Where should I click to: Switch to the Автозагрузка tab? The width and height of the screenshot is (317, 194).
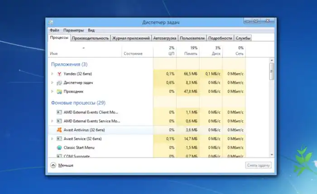tap(164, 38)
